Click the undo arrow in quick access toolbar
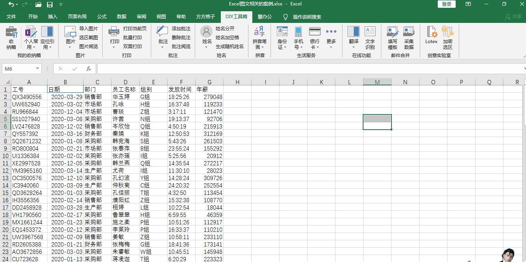 coord(10,4)
